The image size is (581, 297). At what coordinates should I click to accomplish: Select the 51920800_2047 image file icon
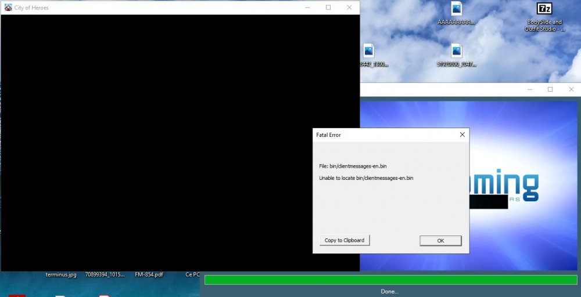(457, 50)
